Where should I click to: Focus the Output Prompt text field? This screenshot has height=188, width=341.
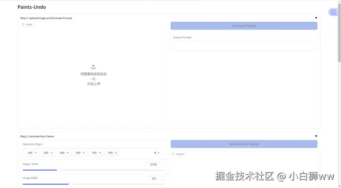pos(244,46)
